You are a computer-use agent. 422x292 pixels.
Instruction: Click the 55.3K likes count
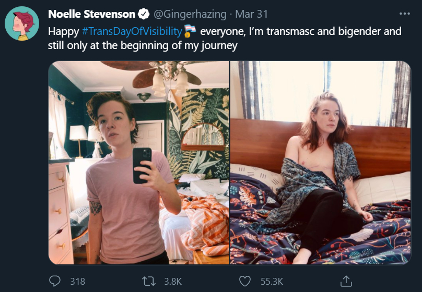pyautogui.click(x=272, y=281)
